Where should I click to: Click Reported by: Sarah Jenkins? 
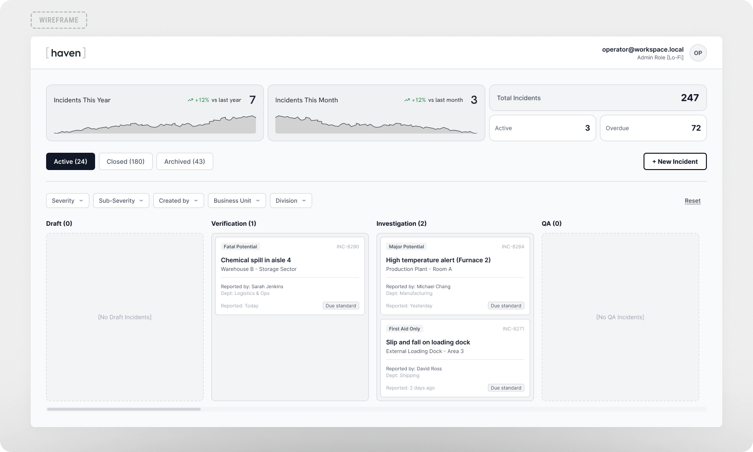tap(252, 286)
